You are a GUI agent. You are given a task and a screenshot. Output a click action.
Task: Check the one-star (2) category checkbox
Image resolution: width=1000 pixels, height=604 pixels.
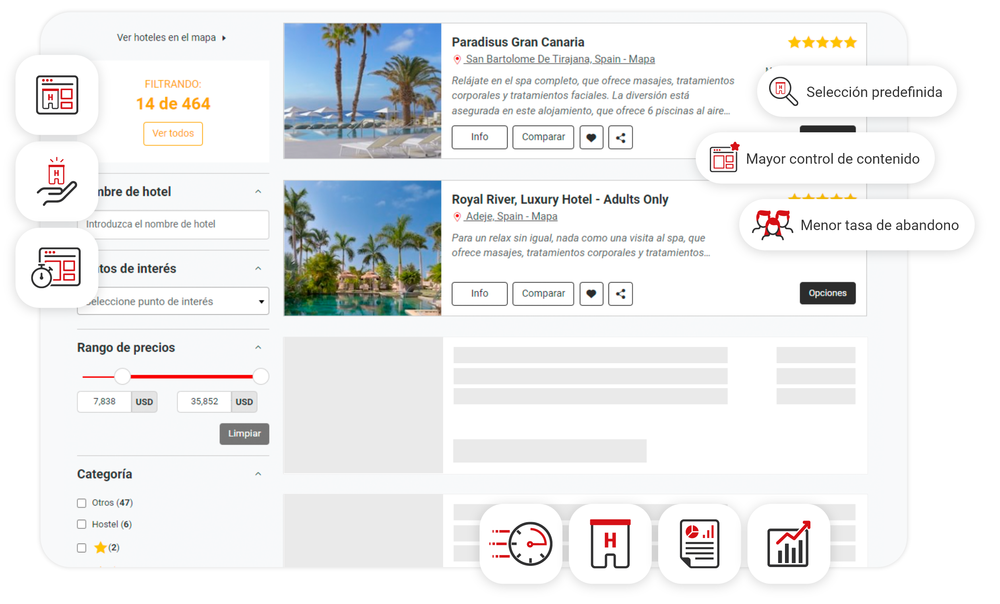click(x=81, y=548)
